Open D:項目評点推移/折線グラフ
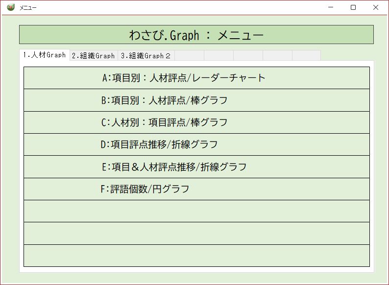The image size is (389, 285). (x=196, y=144)
